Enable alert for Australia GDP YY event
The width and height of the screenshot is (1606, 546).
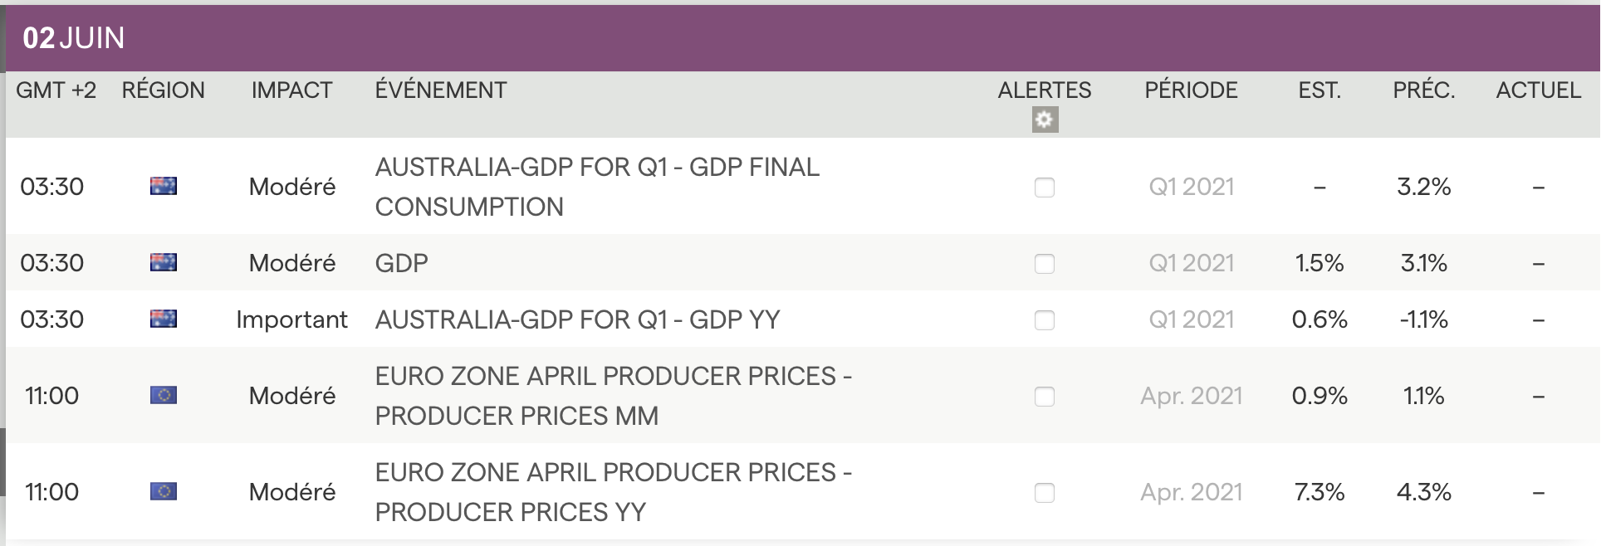coord(1045,320)
